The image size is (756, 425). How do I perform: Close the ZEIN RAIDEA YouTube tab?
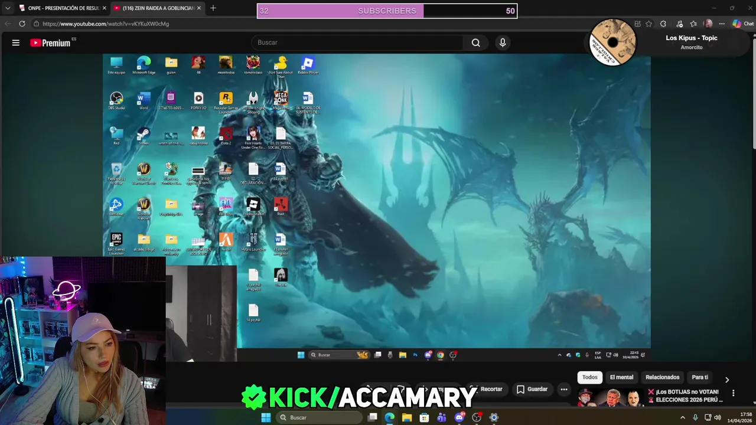[198, 8]
